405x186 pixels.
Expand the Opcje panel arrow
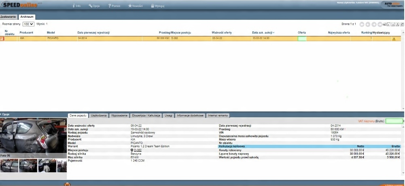[x=1, y=115]
